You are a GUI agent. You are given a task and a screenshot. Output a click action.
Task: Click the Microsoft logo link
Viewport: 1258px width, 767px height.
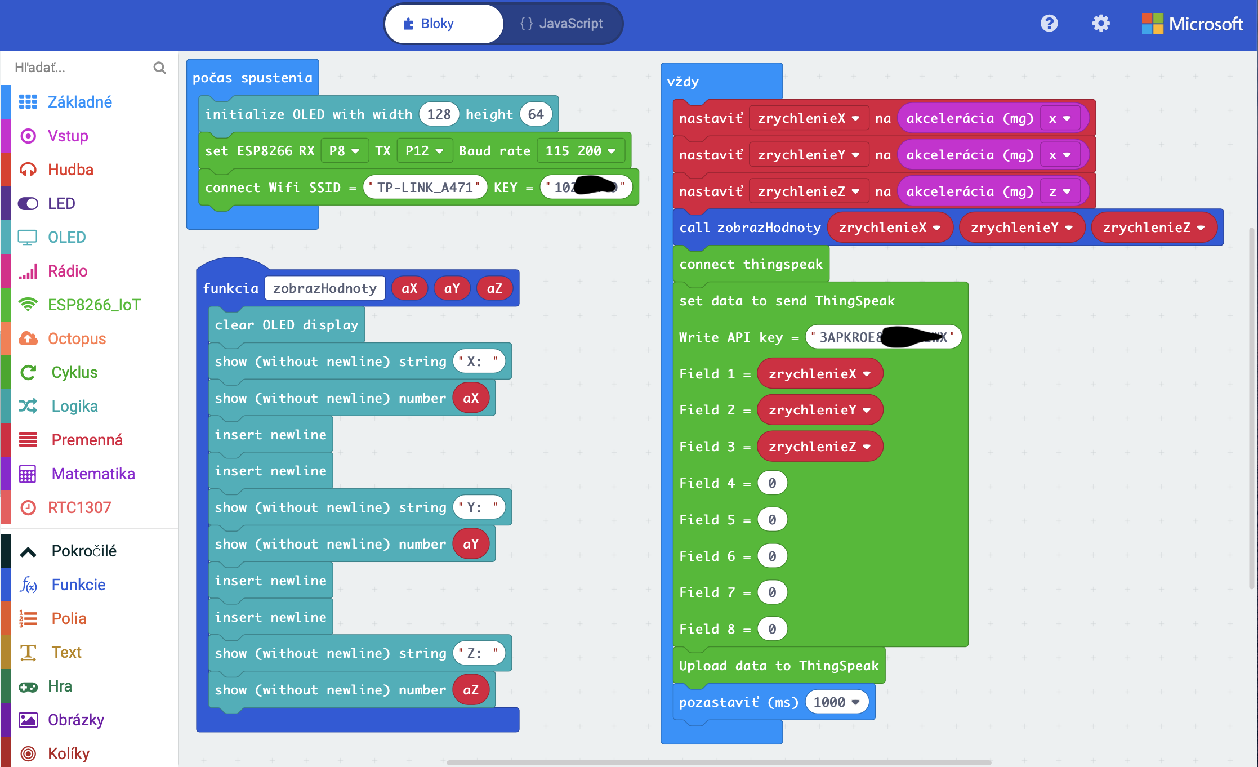click(x=1192, y=24)
